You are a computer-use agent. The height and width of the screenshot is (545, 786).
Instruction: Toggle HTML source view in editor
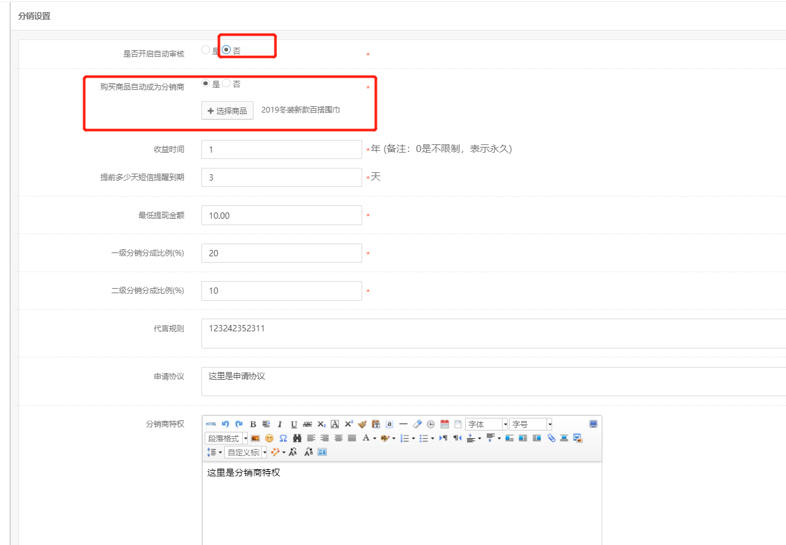click(211, 424)
